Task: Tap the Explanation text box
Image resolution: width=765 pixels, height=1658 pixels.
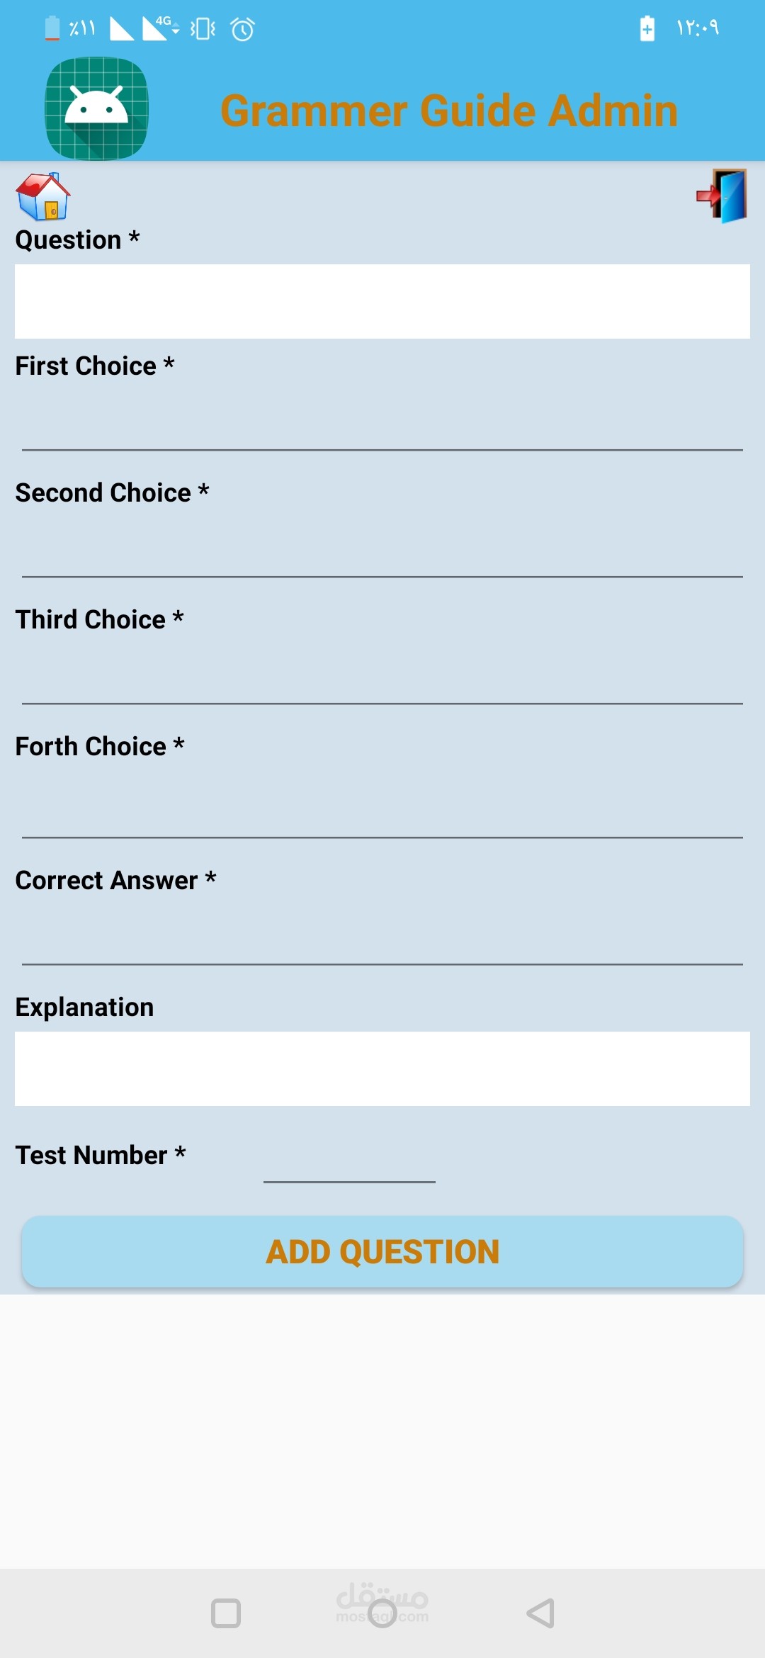Action: pos(382,1068)
